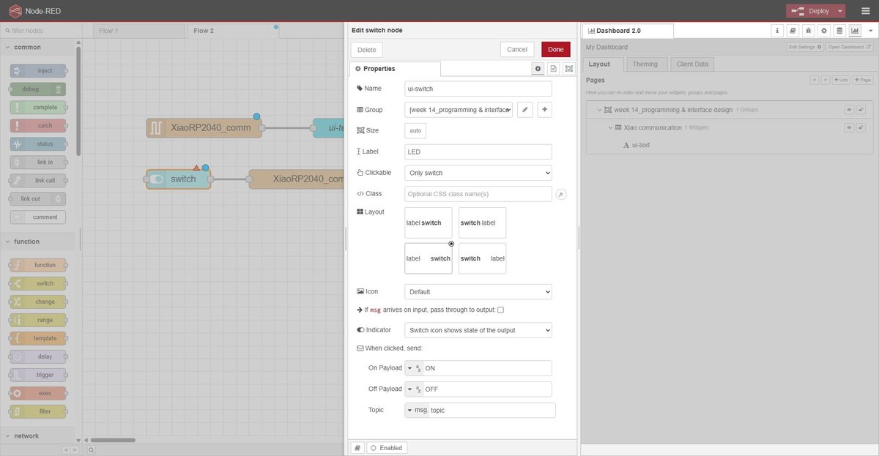The width and height of the screenshot is (879, 456).
Task: Open the Clickable dropdown set to Only switch
Action: [478, 173]
